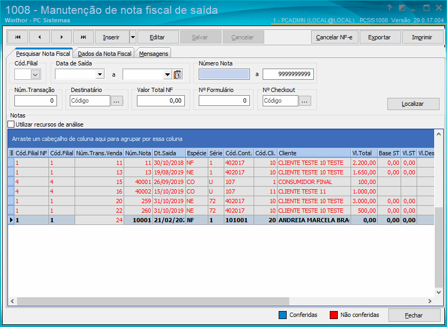Click the Inserir button
The height and width of the screenshot is (327, 447).
[111, 37]
